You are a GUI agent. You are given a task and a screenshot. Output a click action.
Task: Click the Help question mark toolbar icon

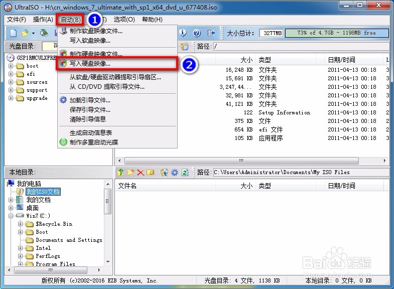pyautogui.click(x=197, y=33)
